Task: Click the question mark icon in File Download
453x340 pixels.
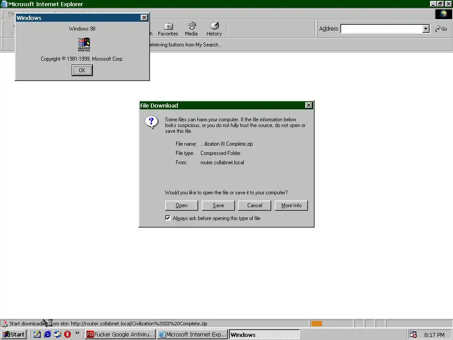Action: [151, 123]
